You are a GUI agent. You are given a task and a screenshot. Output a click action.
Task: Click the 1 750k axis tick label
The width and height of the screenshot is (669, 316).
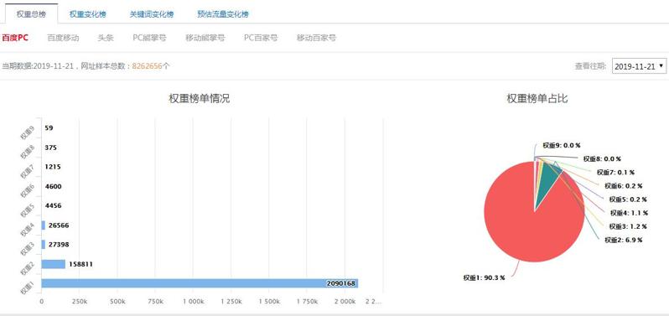pos(307,302)
